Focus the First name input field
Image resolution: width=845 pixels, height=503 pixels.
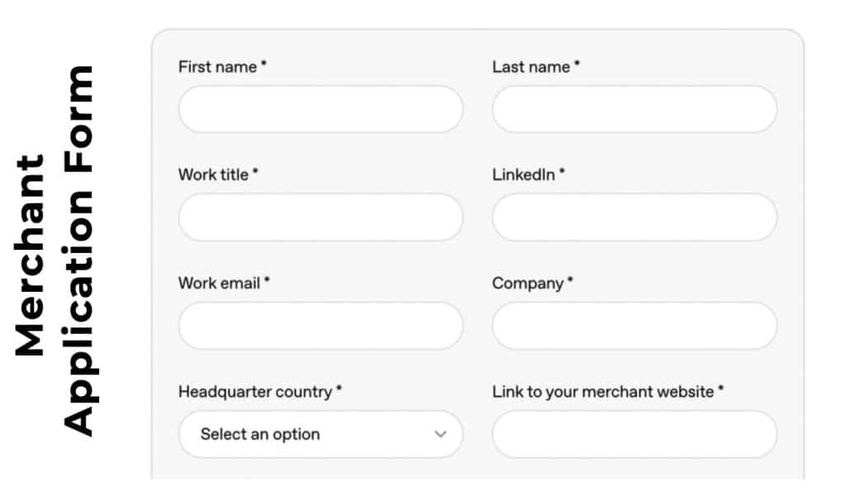(x=320, y=110)
